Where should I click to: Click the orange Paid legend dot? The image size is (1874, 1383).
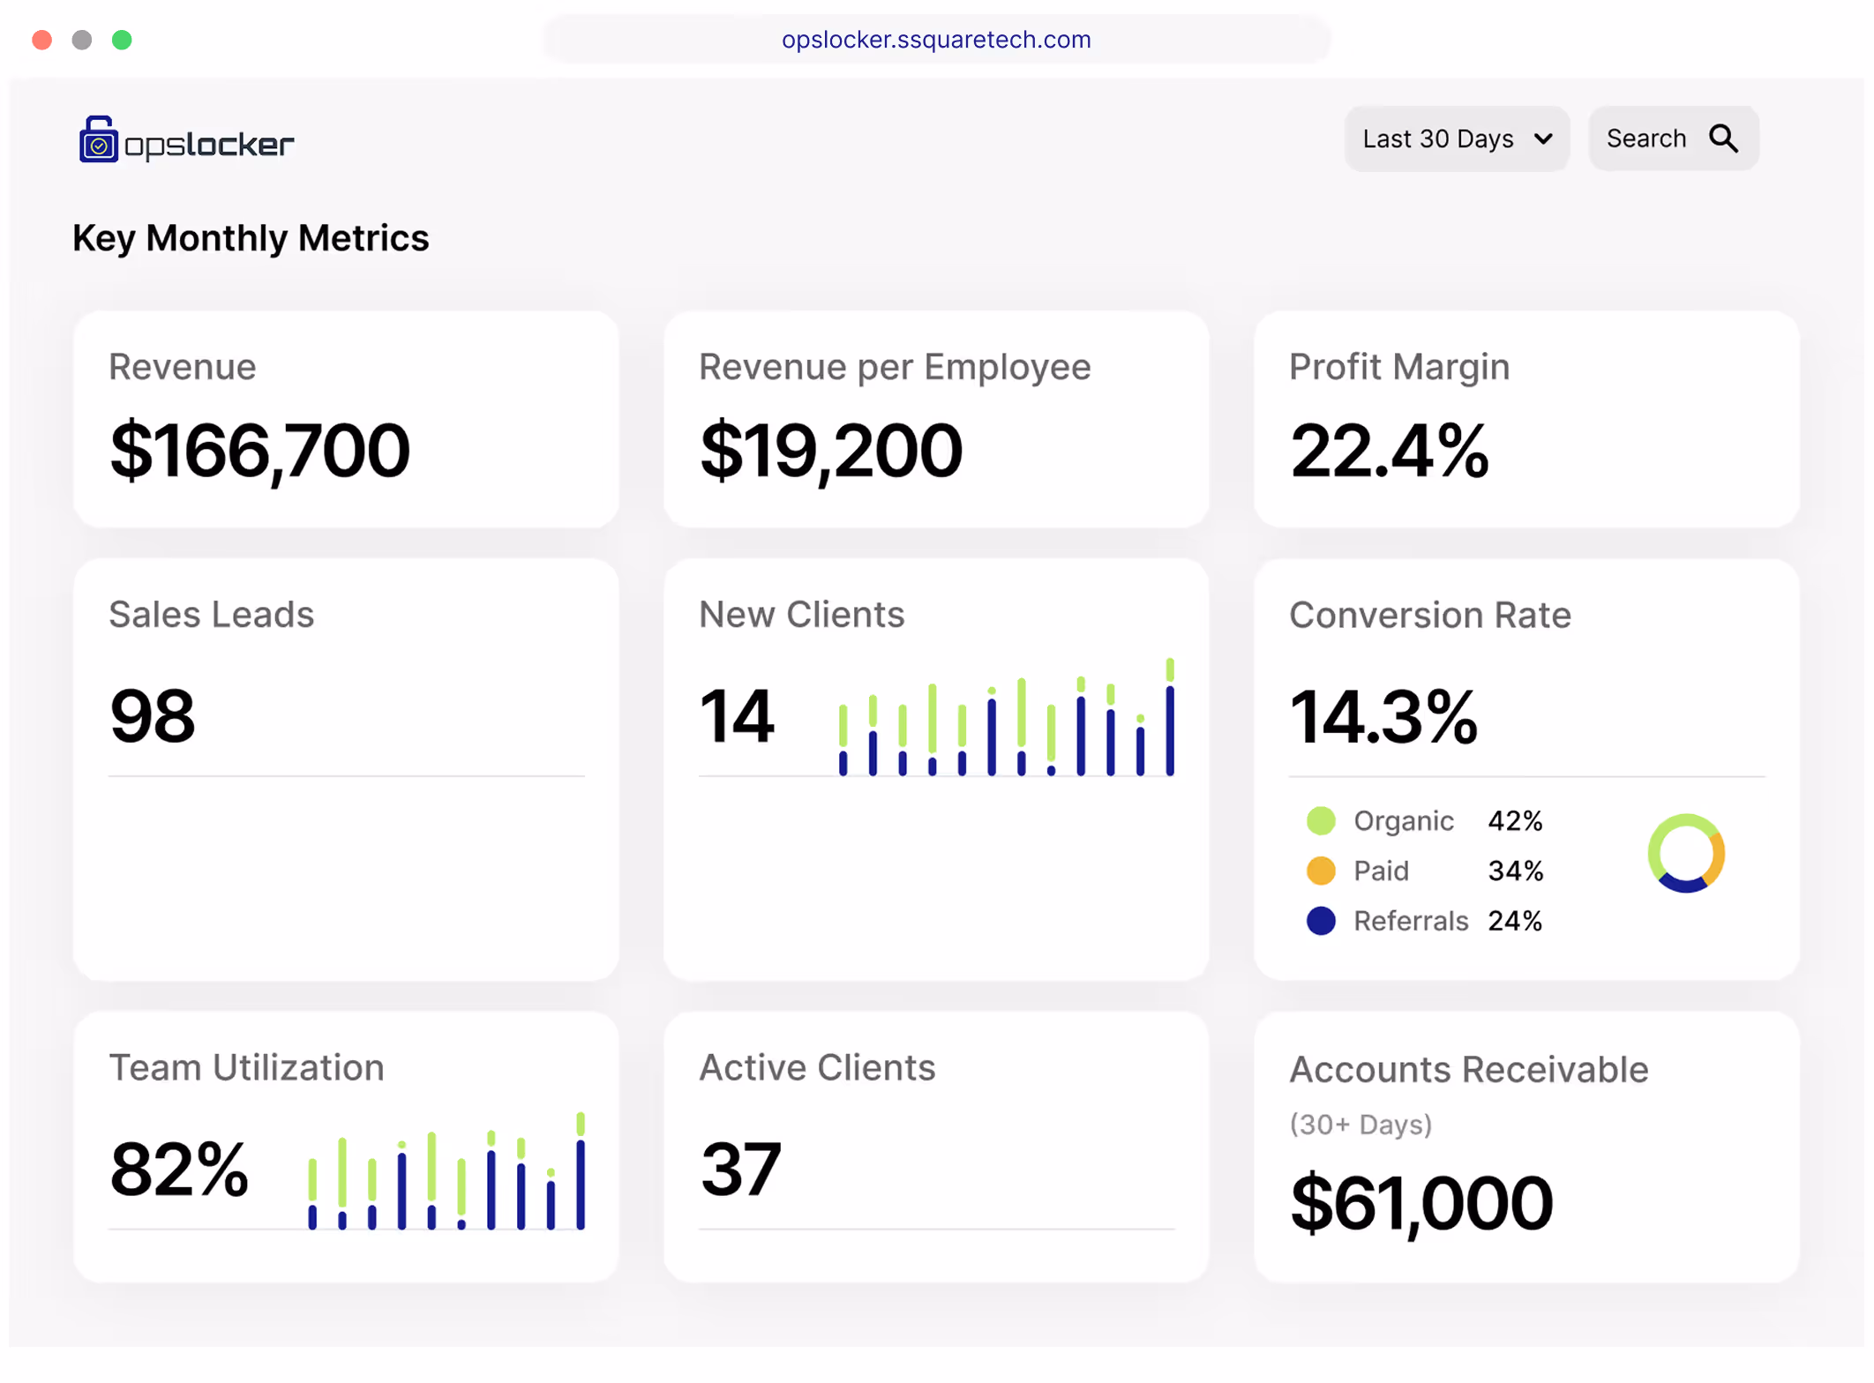point(1320,871)
